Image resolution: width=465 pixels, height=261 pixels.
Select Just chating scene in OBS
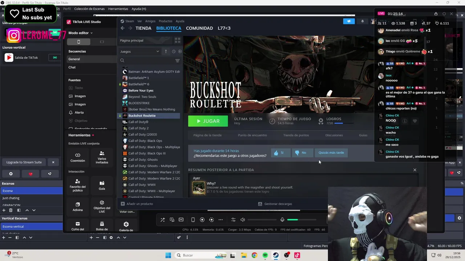(x=31, y=198)
